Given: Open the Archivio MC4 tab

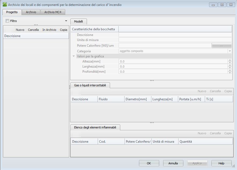Looking at the screenshot, I should [x=53, y=12].
